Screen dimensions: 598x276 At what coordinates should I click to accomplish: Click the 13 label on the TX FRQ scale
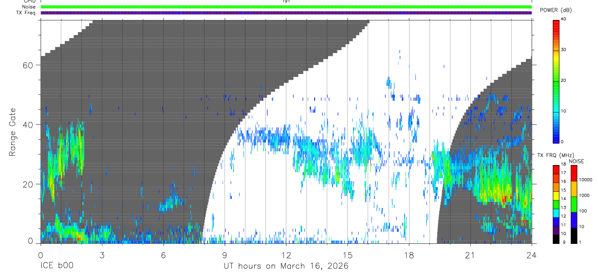(563, 207)
